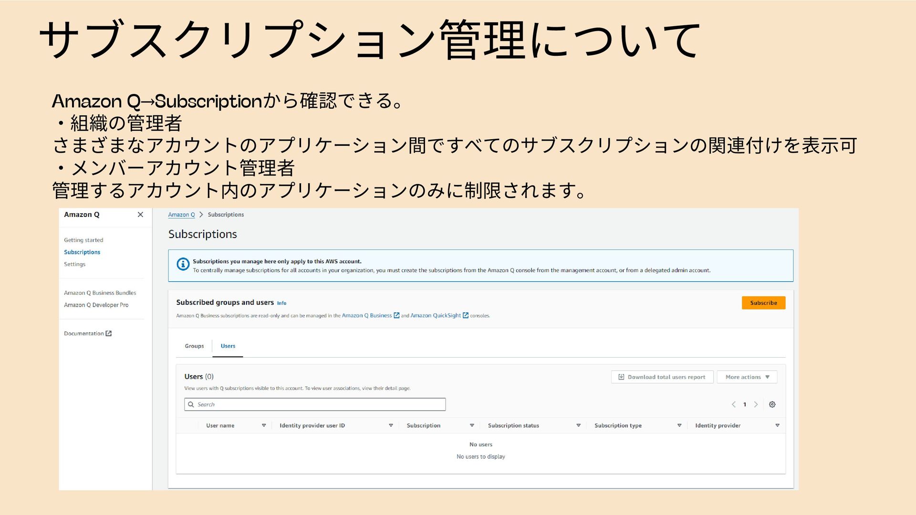Click the Documentation external-link icon
Image resolution: width=916 pixels, height=515 pixels.
109,334
